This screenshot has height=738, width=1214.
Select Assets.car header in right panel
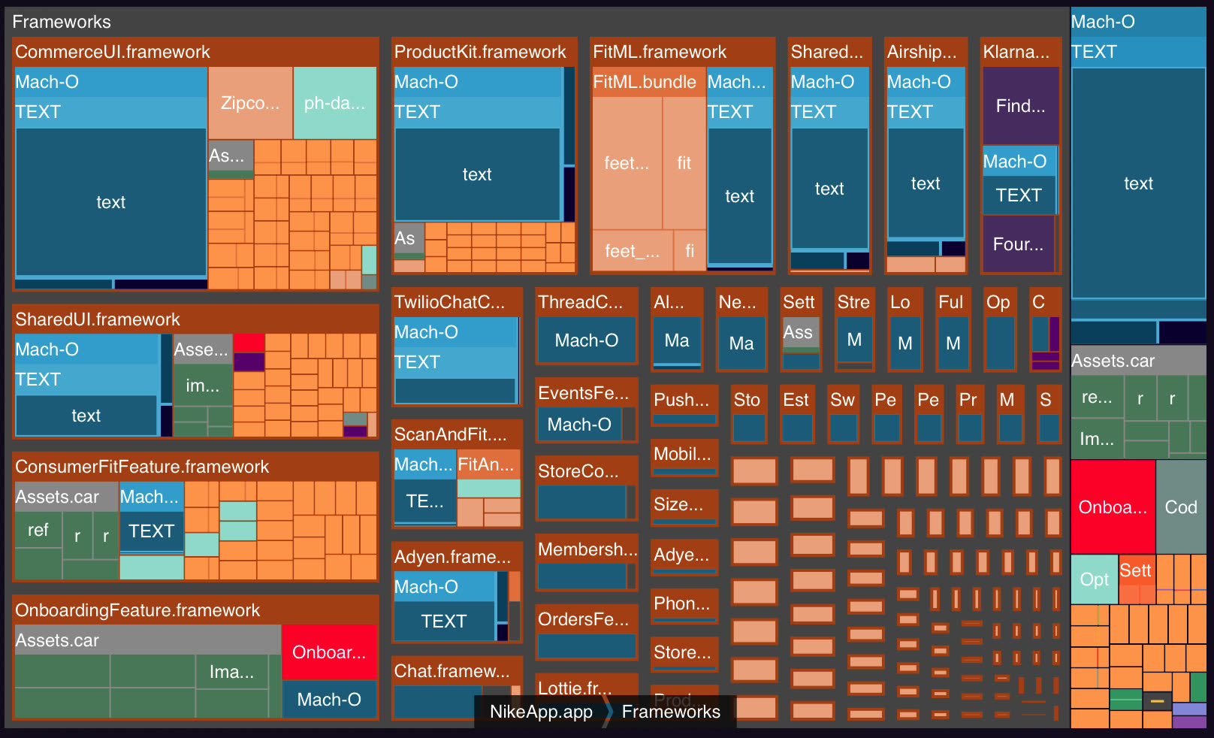tap(1138, 361)
